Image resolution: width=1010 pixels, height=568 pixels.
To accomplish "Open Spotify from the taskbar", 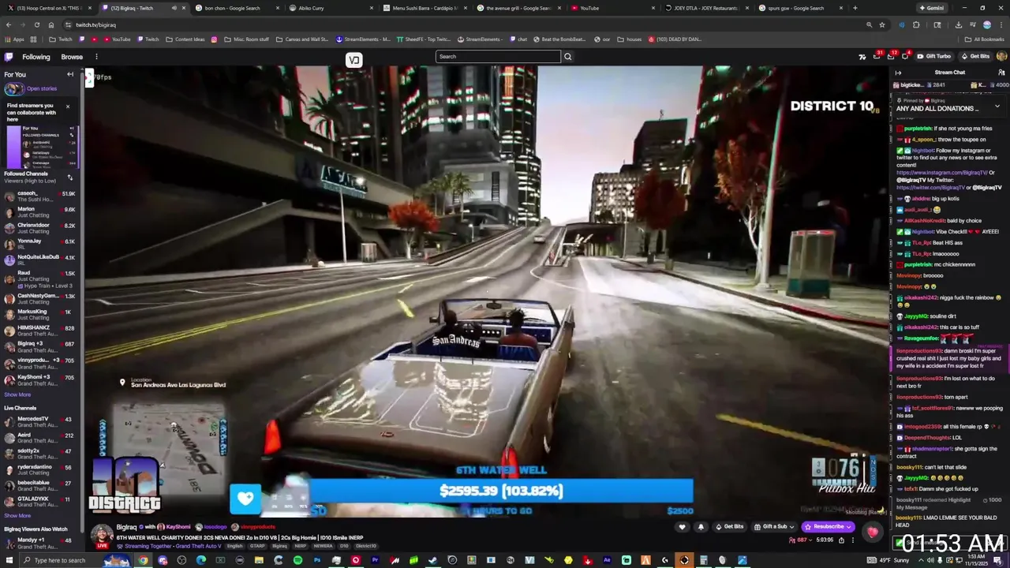I will point(297,560).
